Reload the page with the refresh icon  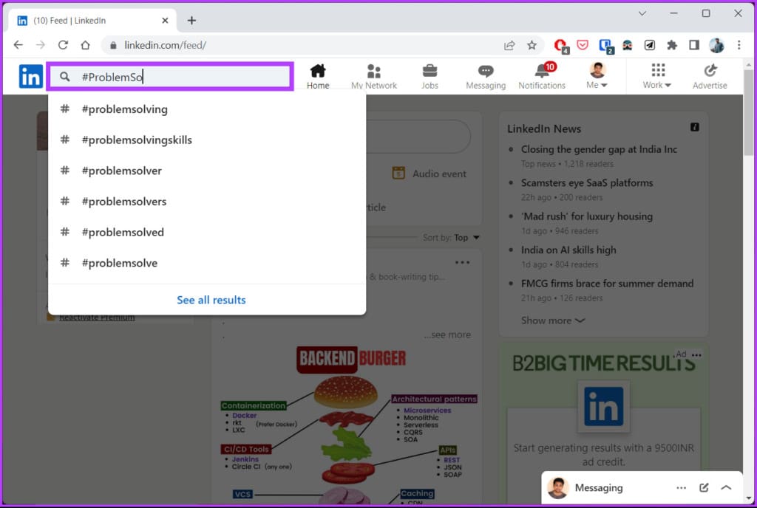tap(63, 45)
